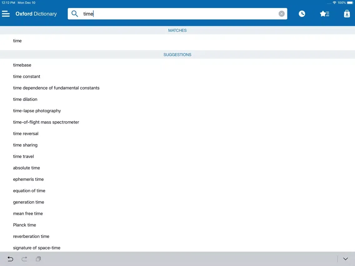Tap the battery indicator in status bar
355x266 pixels.
[x=350, y=3]
